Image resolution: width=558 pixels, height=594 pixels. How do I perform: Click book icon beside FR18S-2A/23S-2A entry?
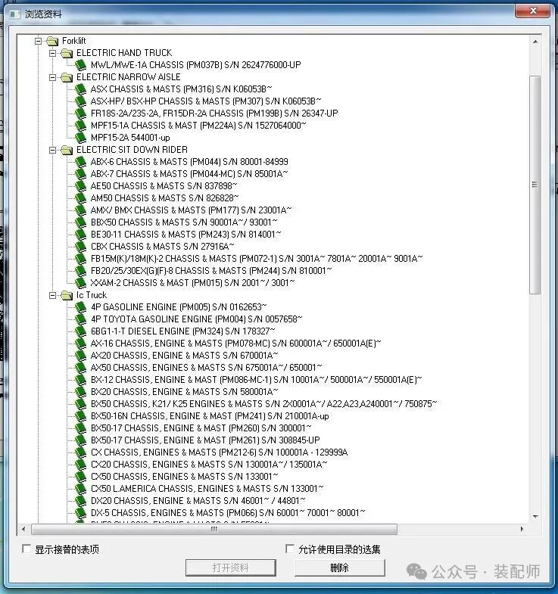[x=81, y=114]
